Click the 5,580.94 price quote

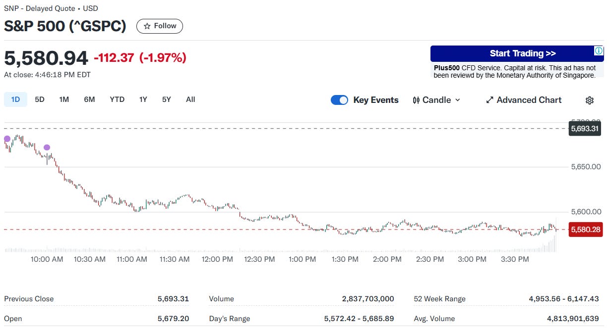[46, 58]
